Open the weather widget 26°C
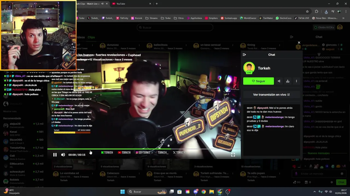Viewport: 350px width, 196px height. point(12,192)
